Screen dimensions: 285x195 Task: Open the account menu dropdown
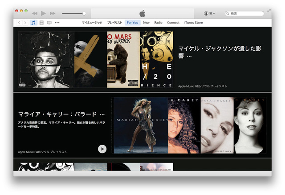[x=209, y=13]
